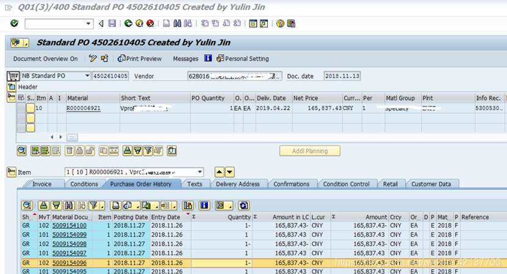This screenshot has height=274, width=507.
Task: Click the Sort Ascending icon in the item toolbar
Action: tap(128, 151)
